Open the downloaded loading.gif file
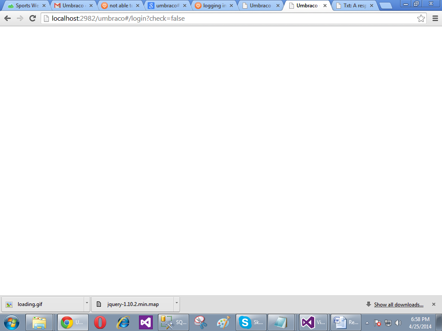Viewport: 442px width, 331px height. point(42,304)
